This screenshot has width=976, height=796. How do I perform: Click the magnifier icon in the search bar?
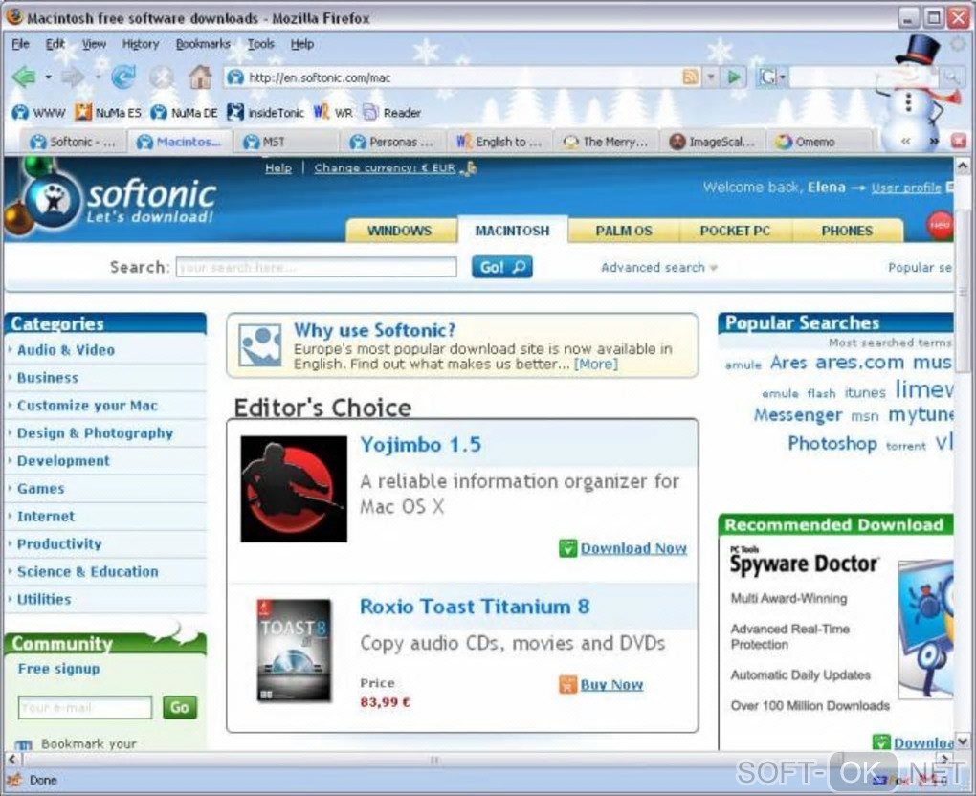(x=950, y=77)
